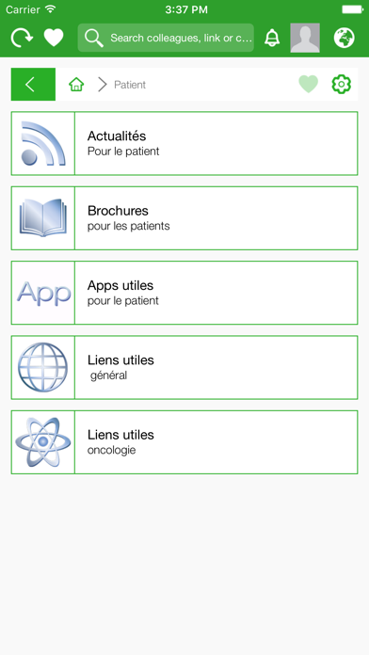Open the user profile avatar

coord(305,38)
